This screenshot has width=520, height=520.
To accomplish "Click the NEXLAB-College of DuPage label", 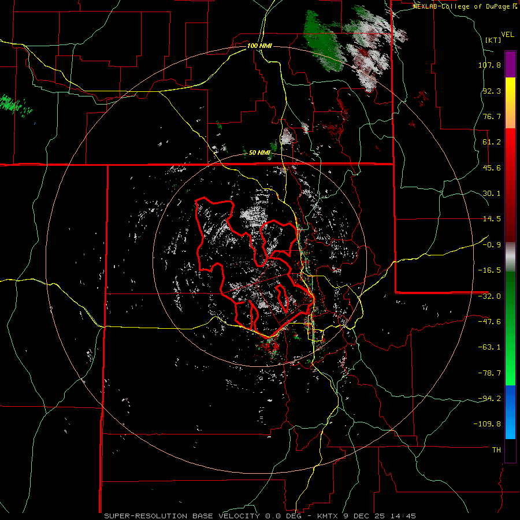I will point(466,6).
